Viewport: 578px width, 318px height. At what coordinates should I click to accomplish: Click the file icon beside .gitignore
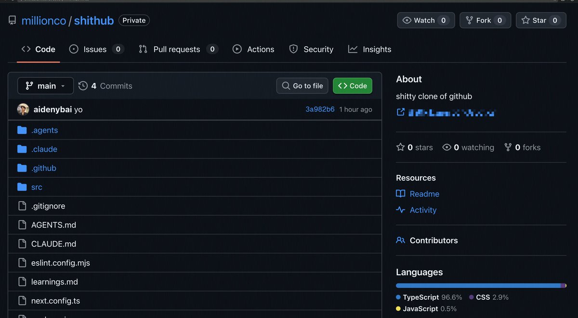pos(22,206)
